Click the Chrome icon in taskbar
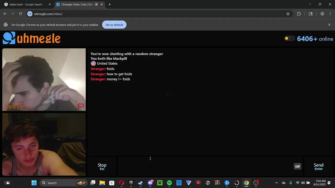The image size is (335, 188). point(246,183)
